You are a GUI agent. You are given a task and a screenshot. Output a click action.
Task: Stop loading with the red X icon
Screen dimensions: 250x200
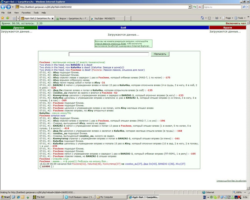(200, 7)
